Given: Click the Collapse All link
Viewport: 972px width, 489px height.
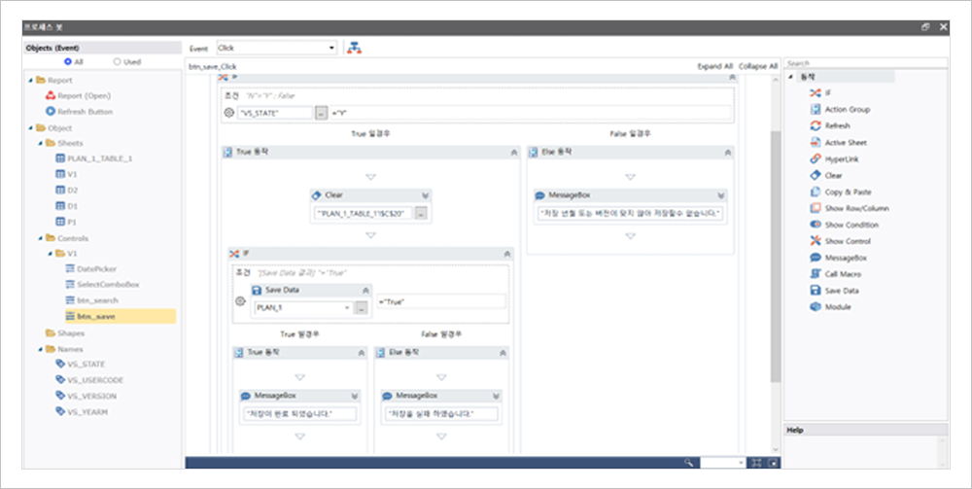Looking at the screenshot, I should tap(757, 66).
